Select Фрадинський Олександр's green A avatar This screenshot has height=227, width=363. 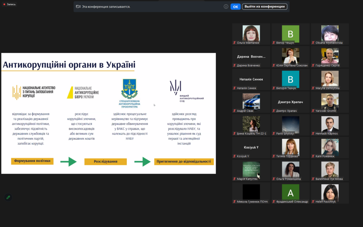pyautogui.click(x=290, y=193)
